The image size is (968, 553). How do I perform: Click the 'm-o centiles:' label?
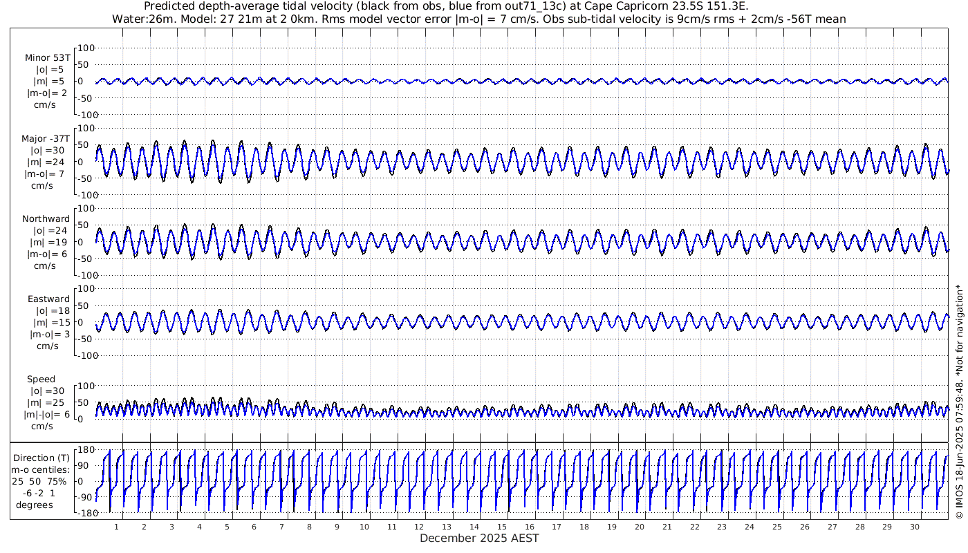pos(40,469)
